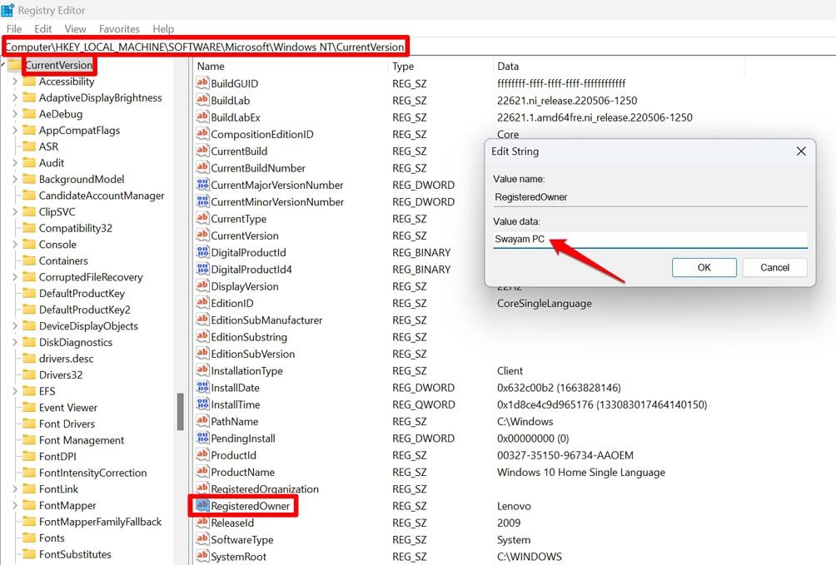Click the Event Viewer folder icon
The width and height of the screenshot is (836, 565).
(28, 408)
